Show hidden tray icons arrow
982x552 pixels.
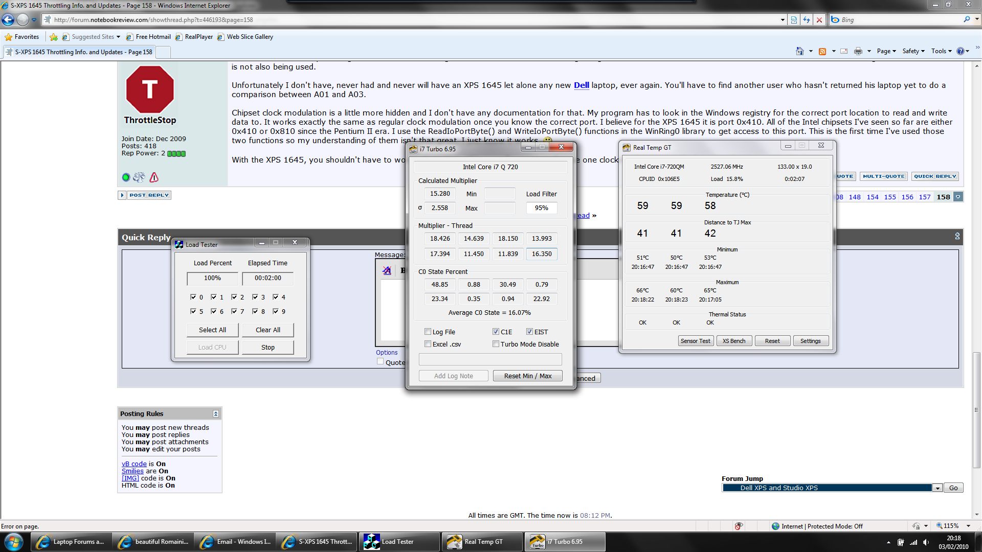click(888, 542)
